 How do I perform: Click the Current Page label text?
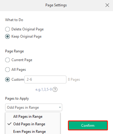click(x=22, y=60)
